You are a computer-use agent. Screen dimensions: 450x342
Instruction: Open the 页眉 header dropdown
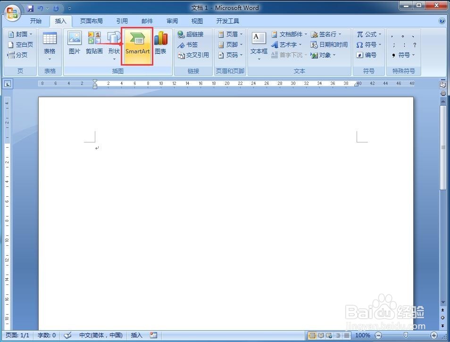coord(231,34)
